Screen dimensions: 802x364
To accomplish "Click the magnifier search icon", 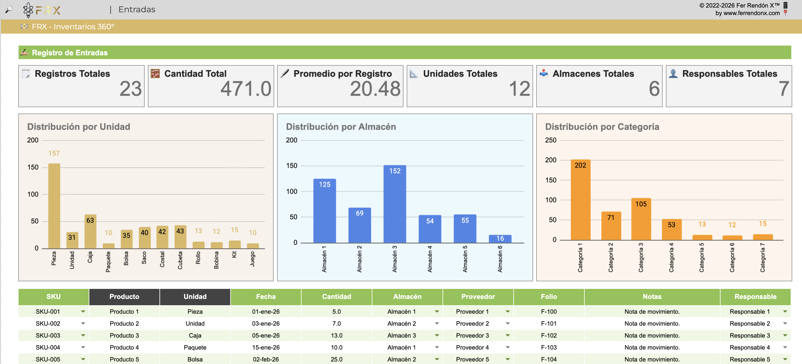I will point(9,9).
